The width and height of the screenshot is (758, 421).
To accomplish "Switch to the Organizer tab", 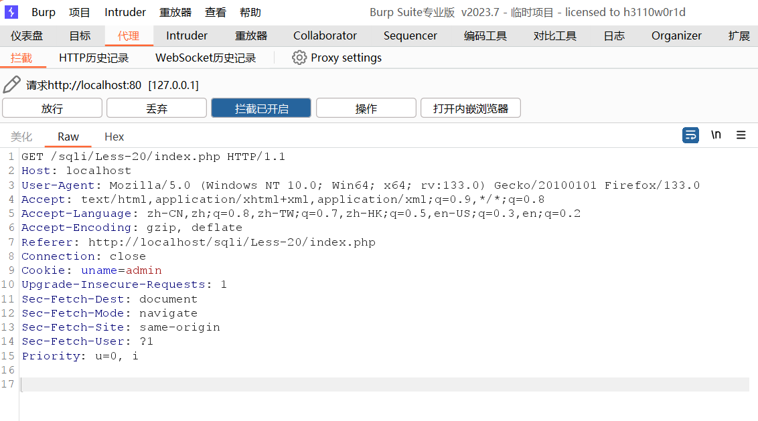I will point(676,35).
